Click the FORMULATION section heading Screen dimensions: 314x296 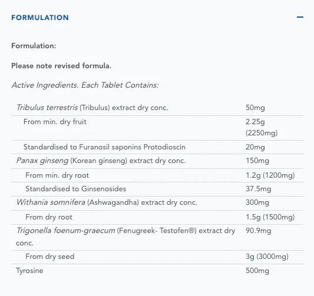tap(40, 18)
